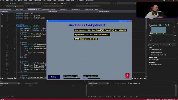Click the No issues found status indicator
Screen dimensions: 178x100
(12, 78)
